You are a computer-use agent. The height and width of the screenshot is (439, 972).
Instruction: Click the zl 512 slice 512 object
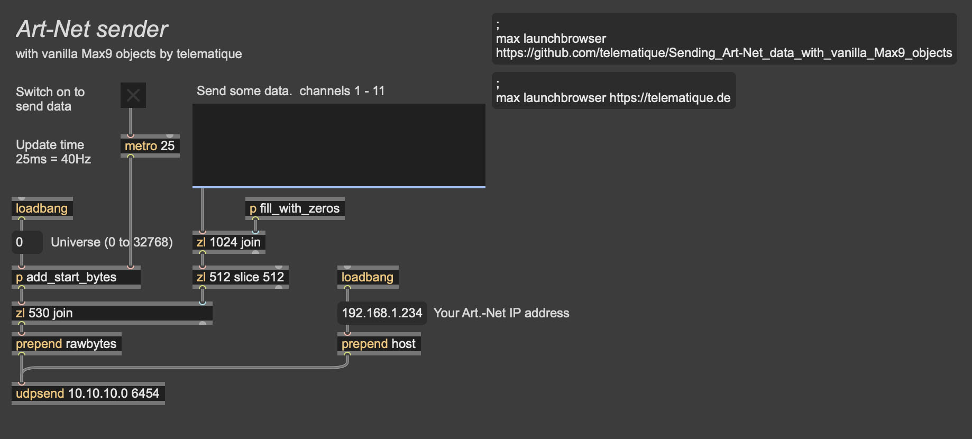click(240, 277)
